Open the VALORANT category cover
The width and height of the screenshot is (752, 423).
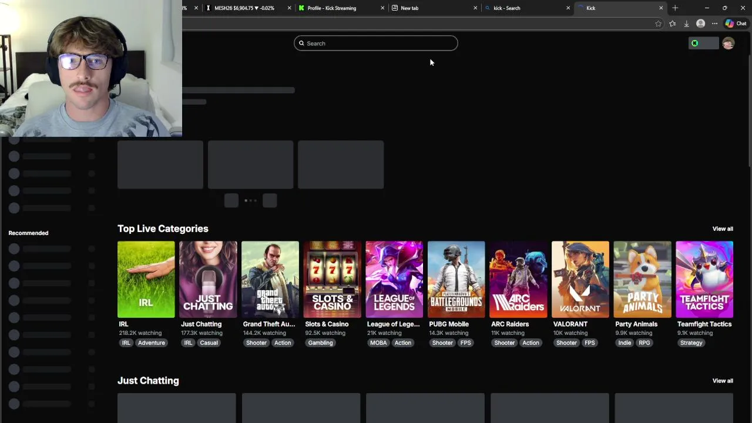pyautogui.click(x=580, y=279)
